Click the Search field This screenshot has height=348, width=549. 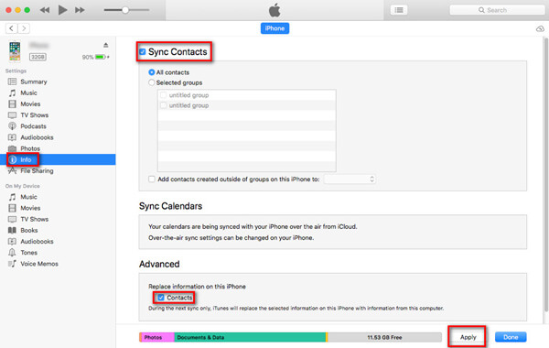tap(497, 10)
